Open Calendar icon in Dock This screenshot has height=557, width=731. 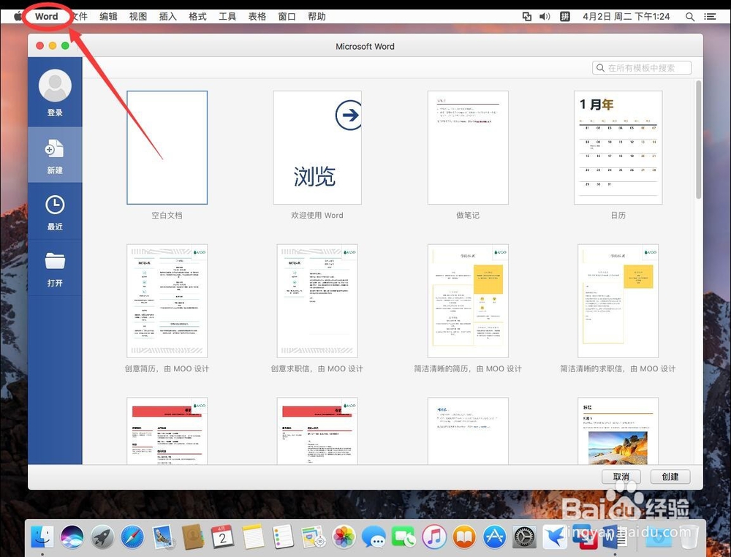[222, 537]
